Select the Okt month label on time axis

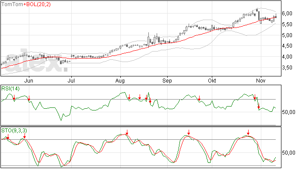(212, 80)
